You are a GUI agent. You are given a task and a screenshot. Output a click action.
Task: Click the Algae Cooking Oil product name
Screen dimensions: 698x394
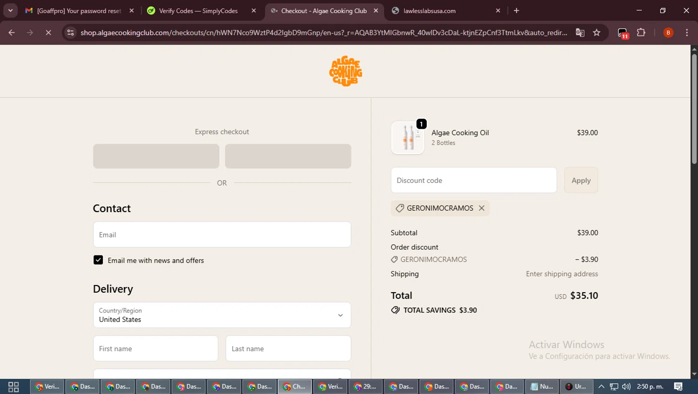tap(460, 133)
